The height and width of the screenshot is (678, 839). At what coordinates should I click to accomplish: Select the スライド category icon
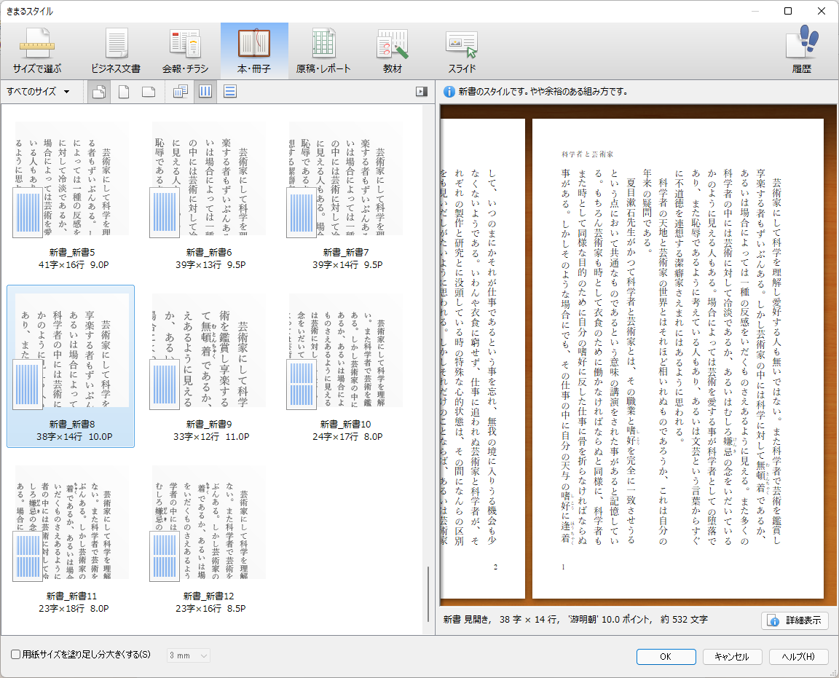462,51
